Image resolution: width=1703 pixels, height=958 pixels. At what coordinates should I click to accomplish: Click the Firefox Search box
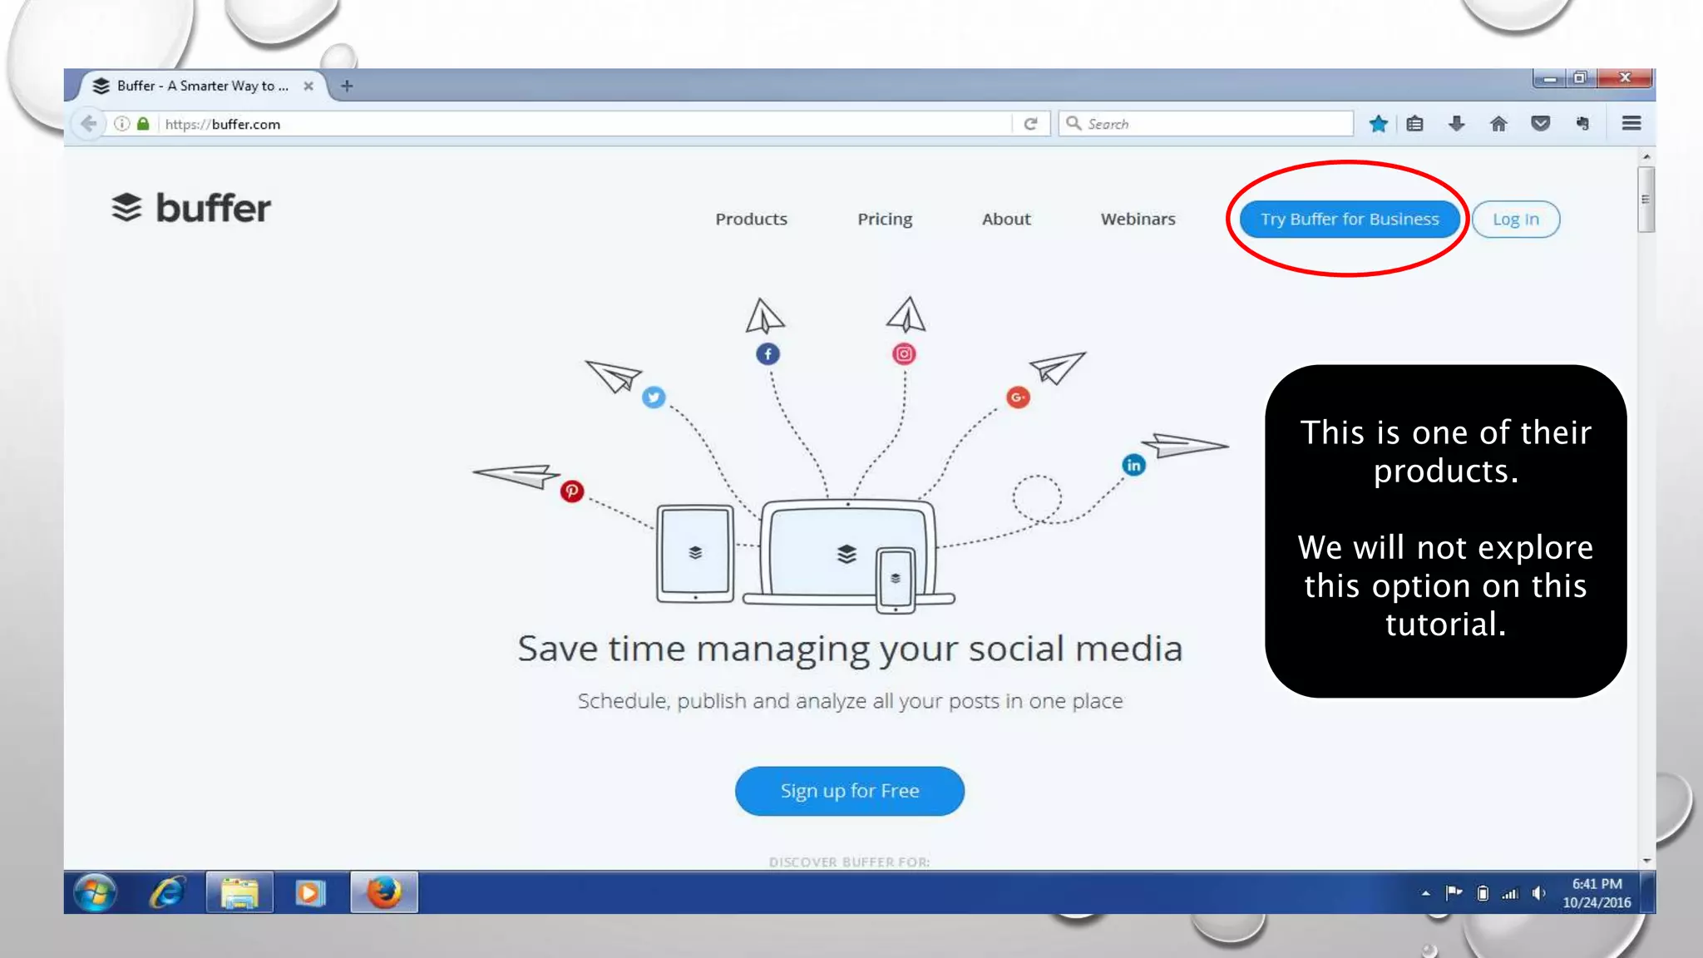1206,124
